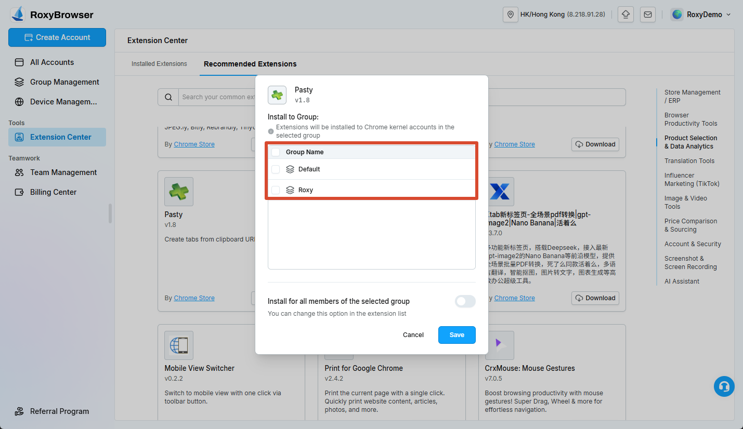Screen dimensions: 743x429
Task: Click Cancel in the Pasty dialog
Action: [x=413, y=335]
